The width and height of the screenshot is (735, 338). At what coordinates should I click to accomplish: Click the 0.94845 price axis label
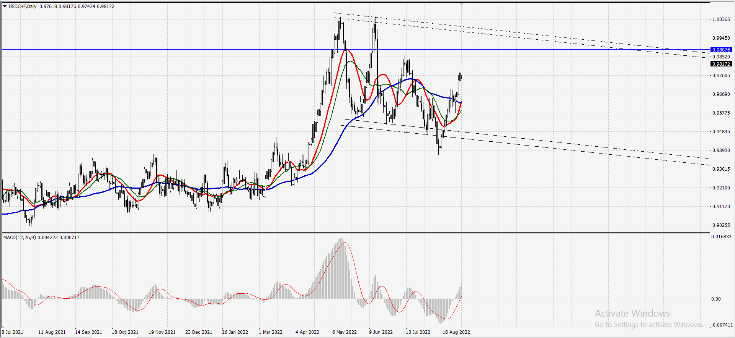[x=721, y=131]
